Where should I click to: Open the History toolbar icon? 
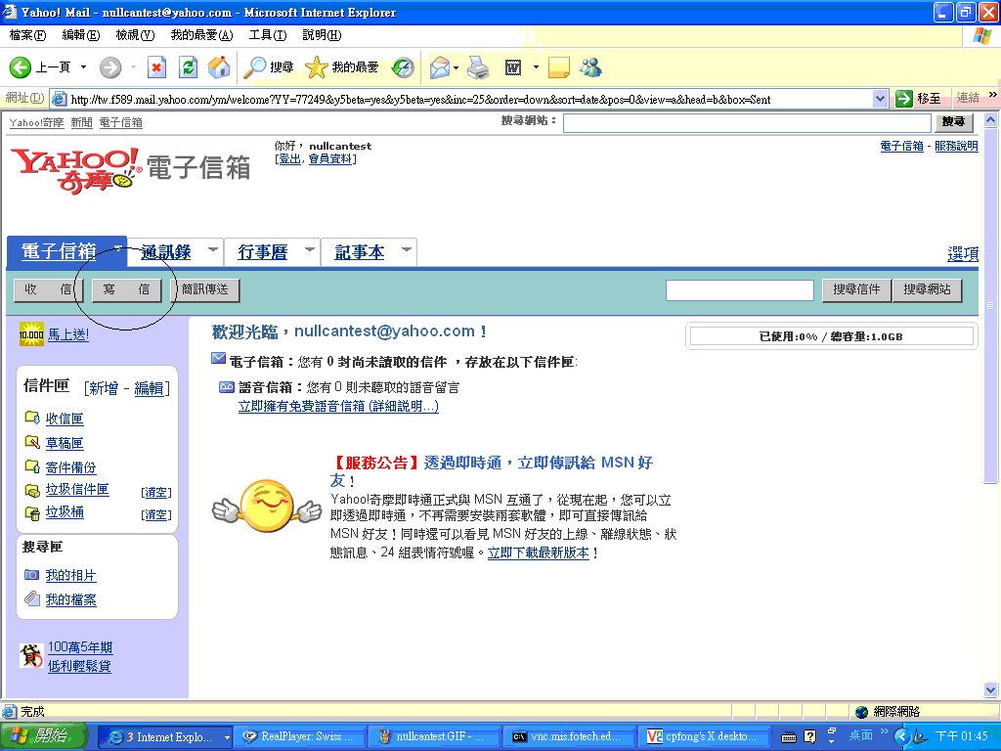pyautogui.click(x=403, y=67)
